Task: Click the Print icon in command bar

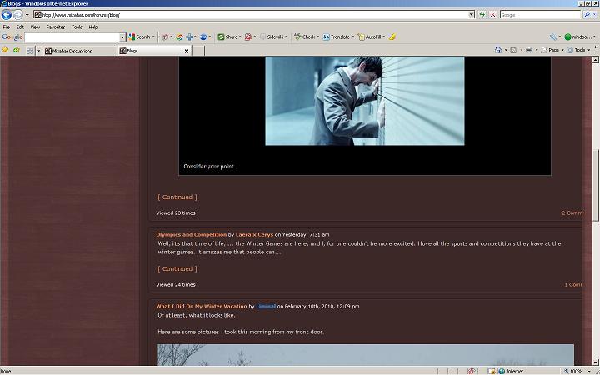Action: coord(529,50)
